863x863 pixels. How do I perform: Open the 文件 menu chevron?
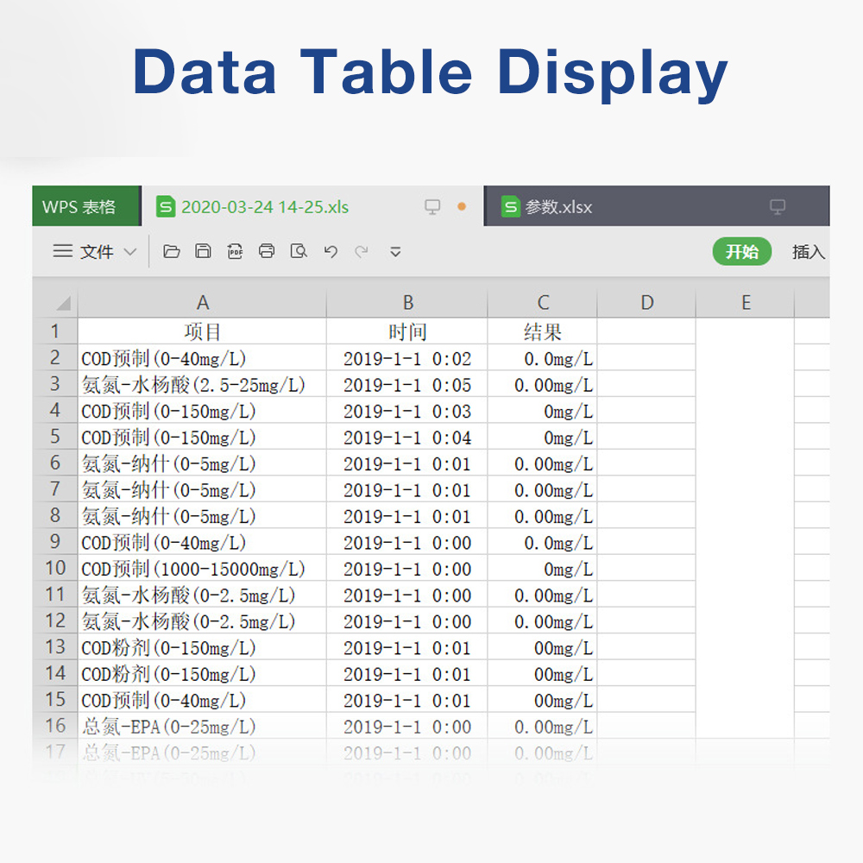tap(130, 252)
